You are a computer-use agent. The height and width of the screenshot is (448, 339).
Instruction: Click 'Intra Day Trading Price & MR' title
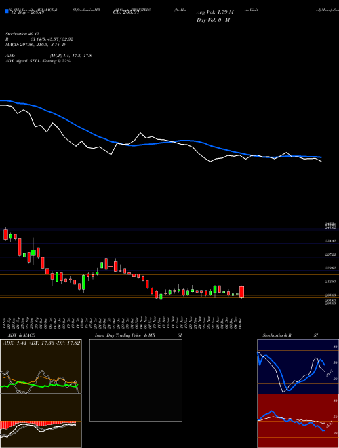coord(125,335)
